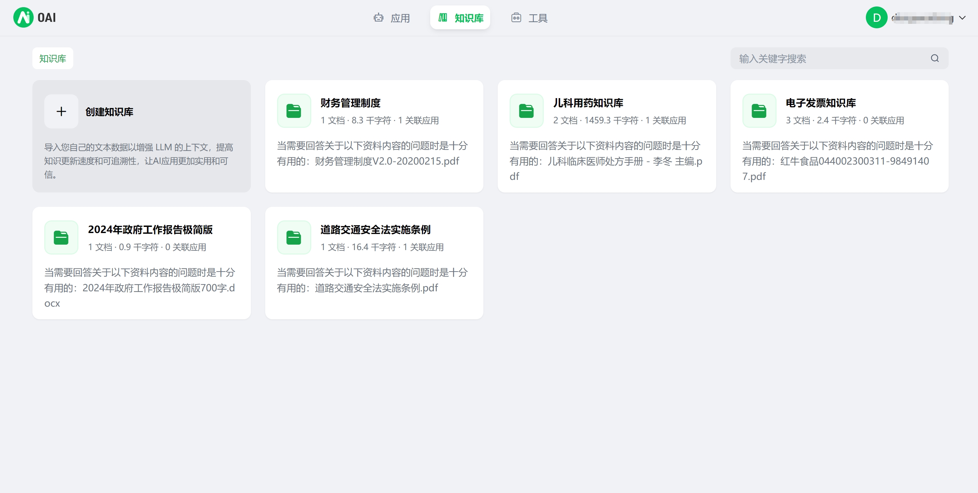Open the 儿科用药知识库 card title
This screenshot has width=978, height=493.
tap(588, 103)
